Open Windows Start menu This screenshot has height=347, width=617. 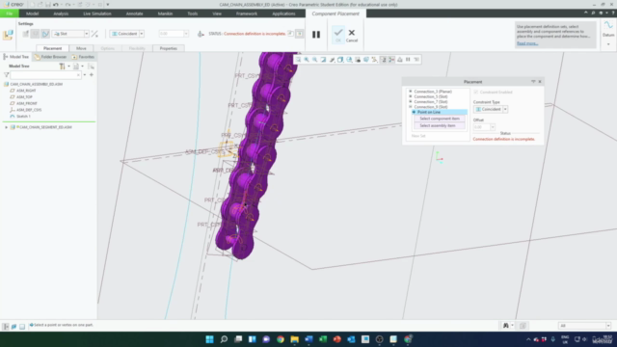(210, 339)
